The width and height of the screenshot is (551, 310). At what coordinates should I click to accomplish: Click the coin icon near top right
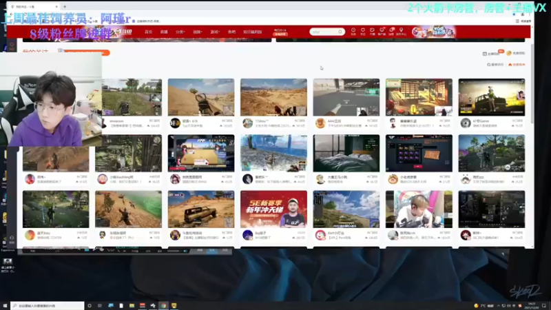(x=509, y=53)
